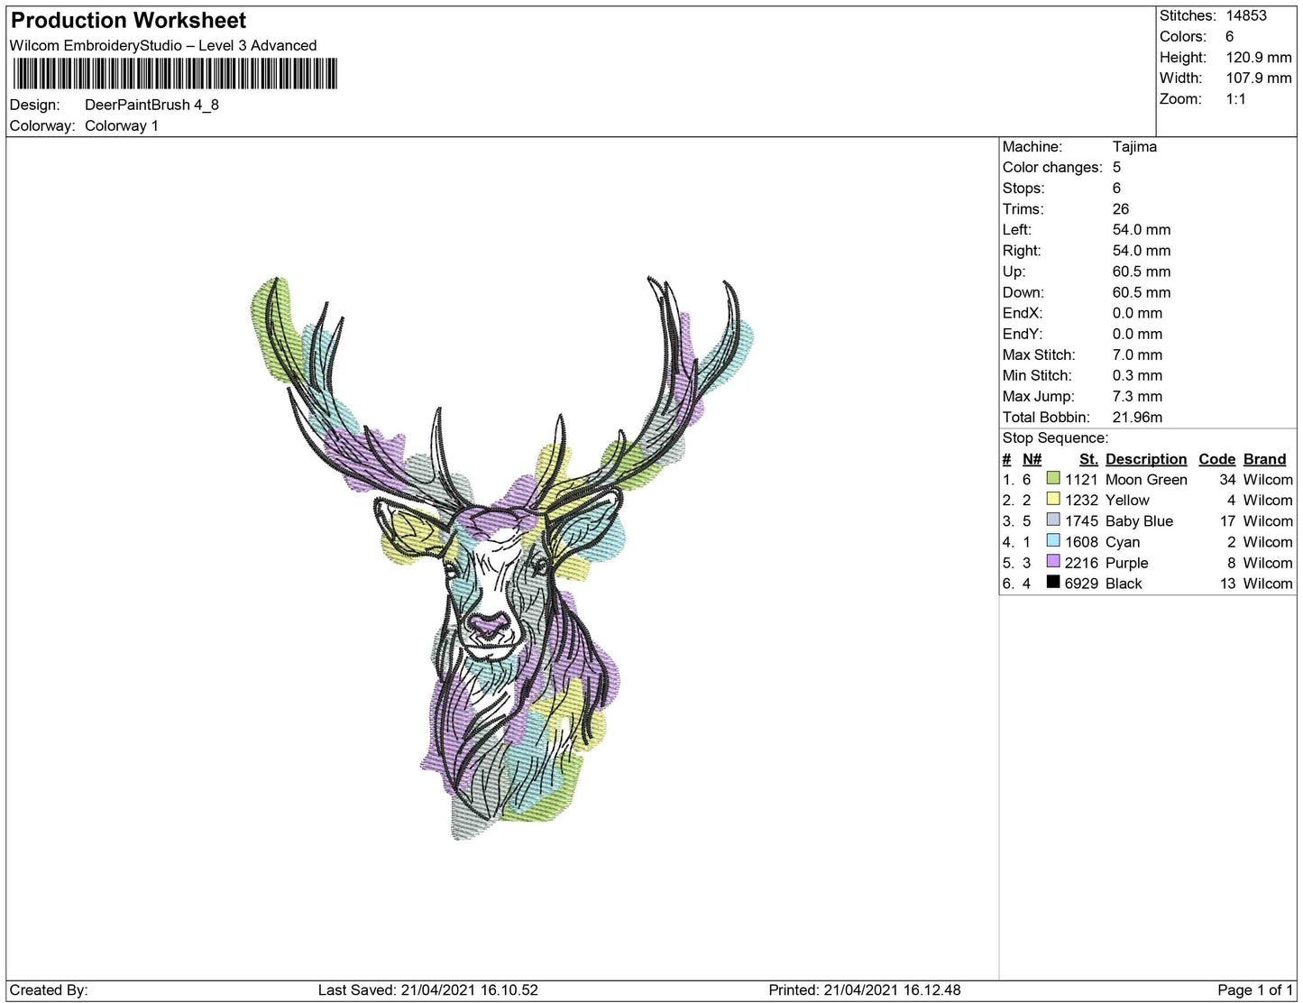Select the Black thread swatch

coord(1051,583)
